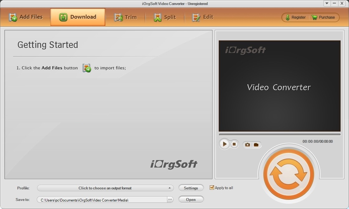The image size is (349, 209).
Task: Take a snapshot with camera icon
Action: (x=247, y=145)
